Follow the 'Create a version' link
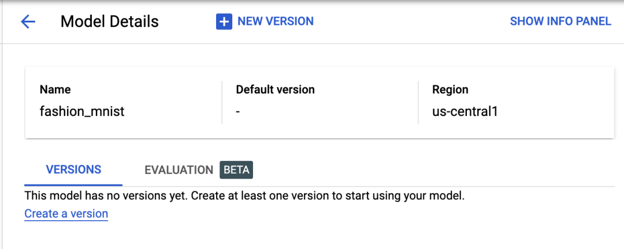 click(x=66, y=214)
